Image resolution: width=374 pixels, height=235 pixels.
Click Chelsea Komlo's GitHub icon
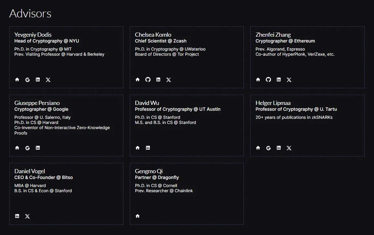click(148, 80)
